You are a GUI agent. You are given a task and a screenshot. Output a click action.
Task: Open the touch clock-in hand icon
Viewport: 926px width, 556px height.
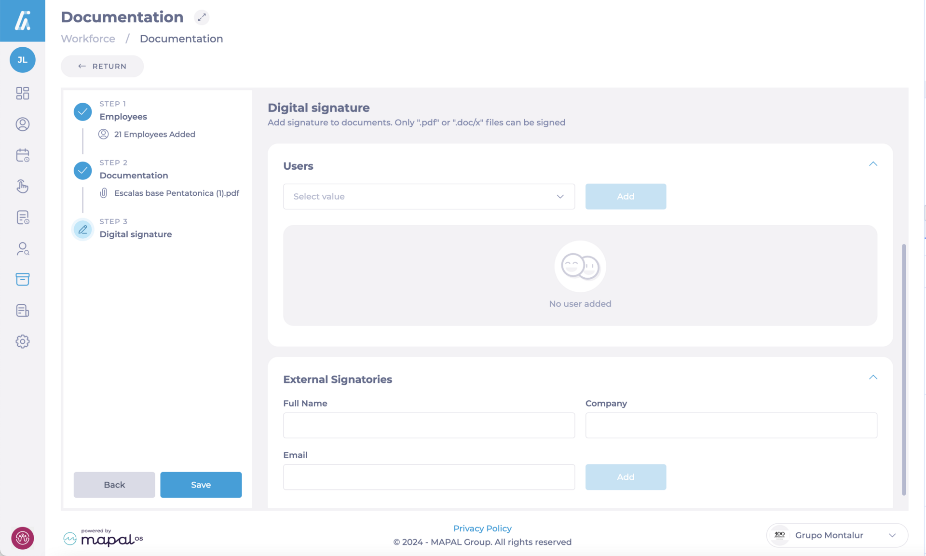pyautogui.click(x=23, y=186)
